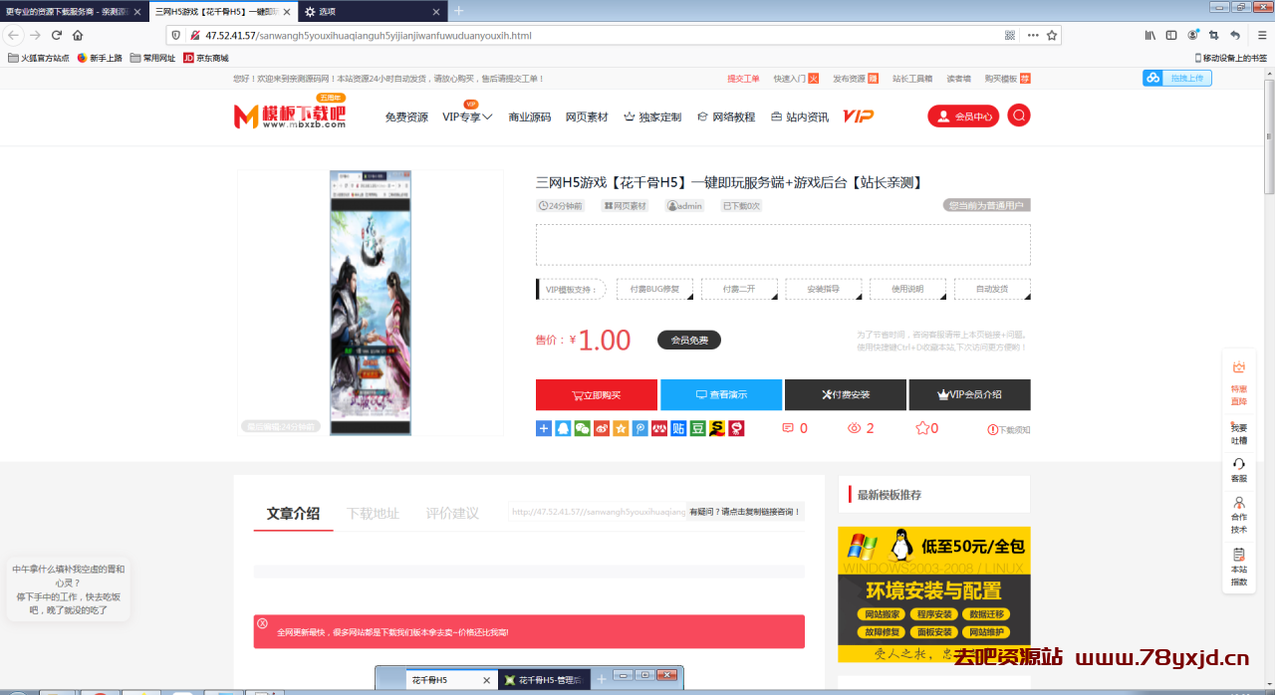The height and width of the screenshot is (695, 1275).
Task: Open the 常用网址 bookmark folder
Action: (x=152, y=58)
